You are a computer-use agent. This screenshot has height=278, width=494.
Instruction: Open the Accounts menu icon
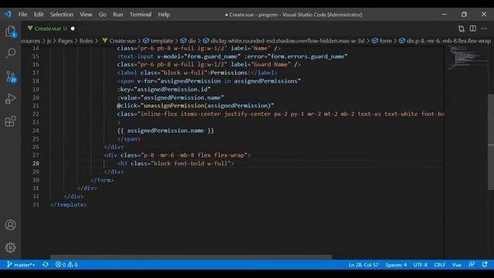pos(10,225)
